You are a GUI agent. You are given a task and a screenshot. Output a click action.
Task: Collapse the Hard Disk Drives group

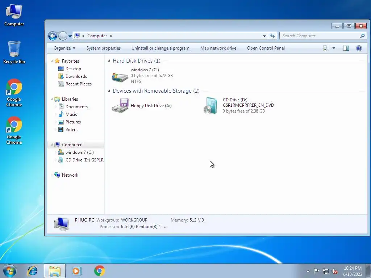(109, 61)
